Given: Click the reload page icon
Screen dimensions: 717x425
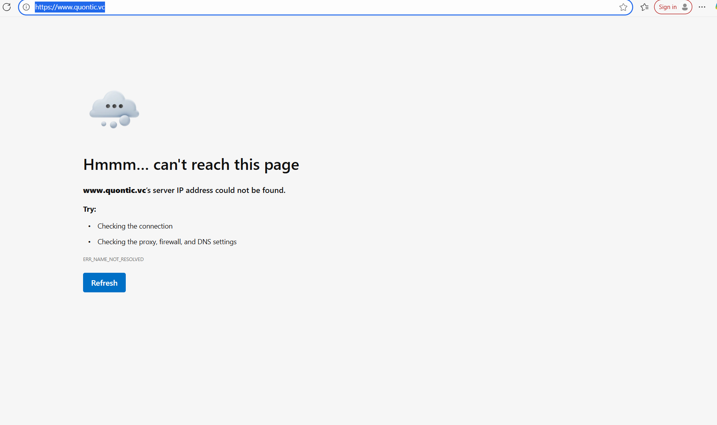Looking at the screenshot, I should (7, 7).
